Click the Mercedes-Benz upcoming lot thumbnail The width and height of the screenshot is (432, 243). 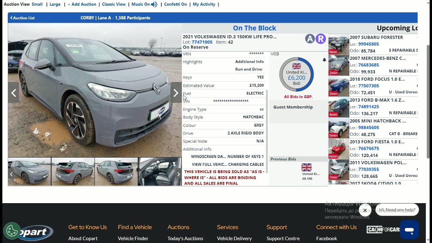[x=339, y=65]
